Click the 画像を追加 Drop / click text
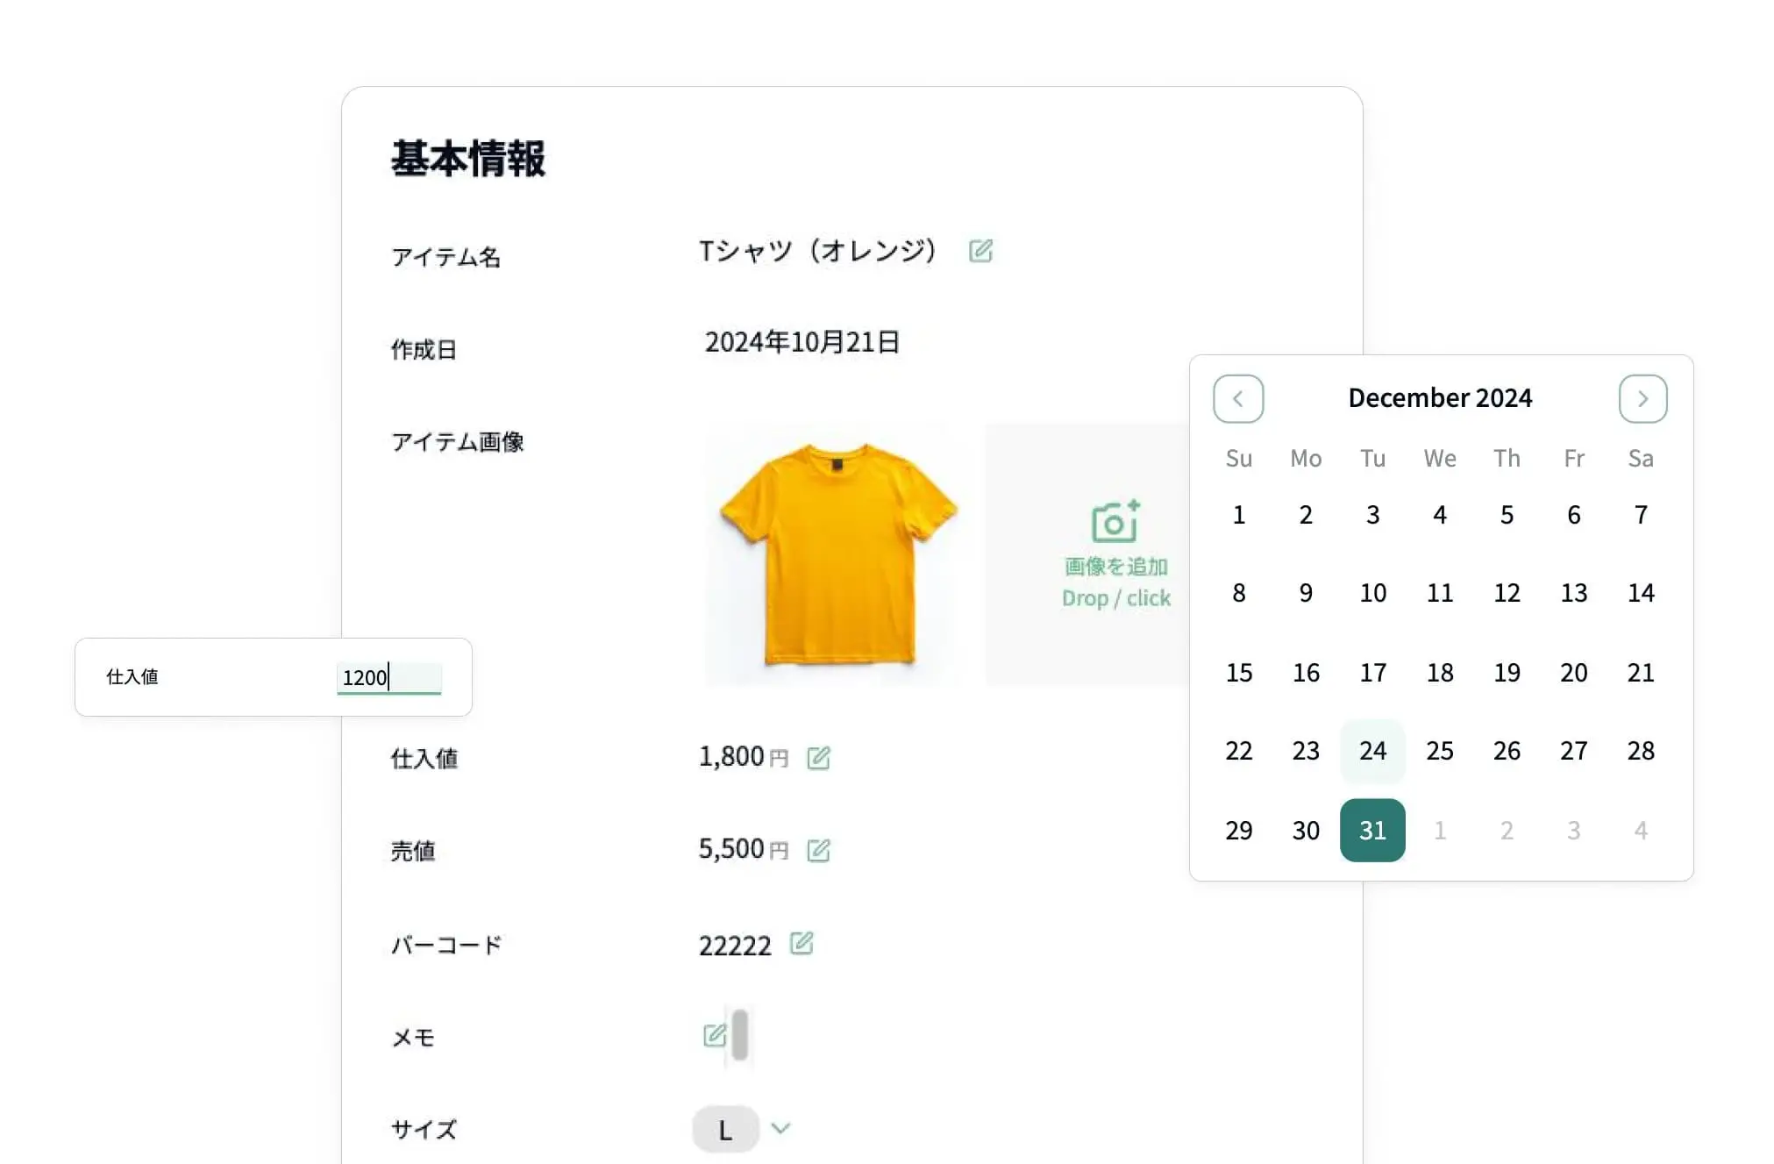 [x=1116, y=582]
